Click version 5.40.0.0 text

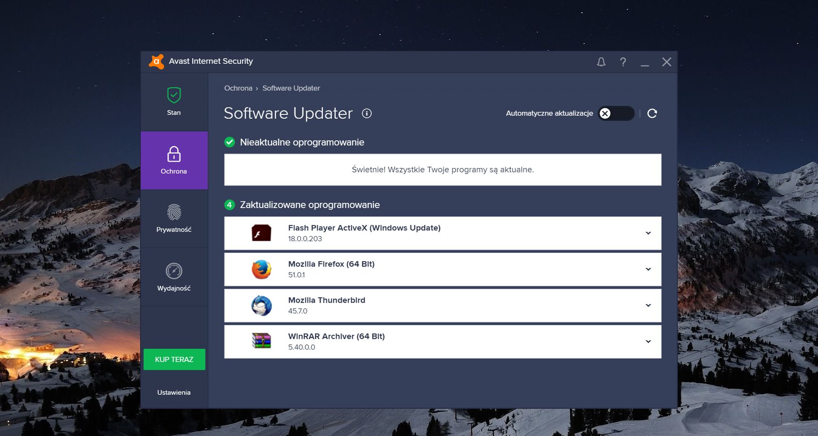click(x=302, y=347)
